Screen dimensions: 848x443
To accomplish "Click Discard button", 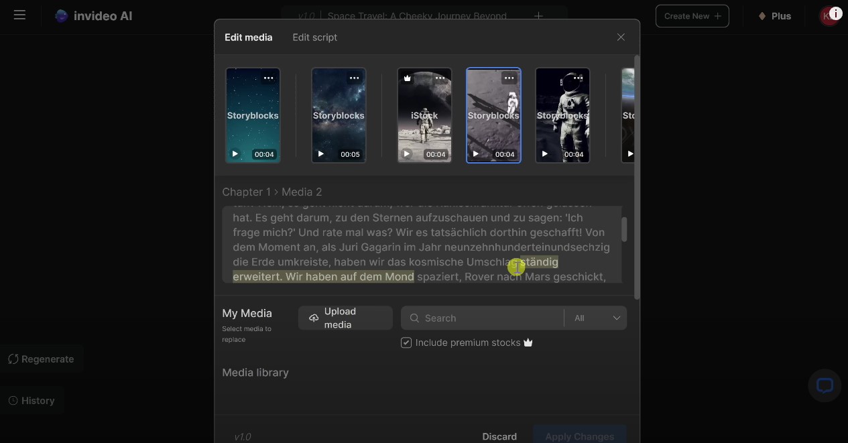I will [x=499, y=436].
